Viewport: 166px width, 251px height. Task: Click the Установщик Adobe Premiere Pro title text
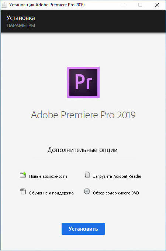coord(47,5)
